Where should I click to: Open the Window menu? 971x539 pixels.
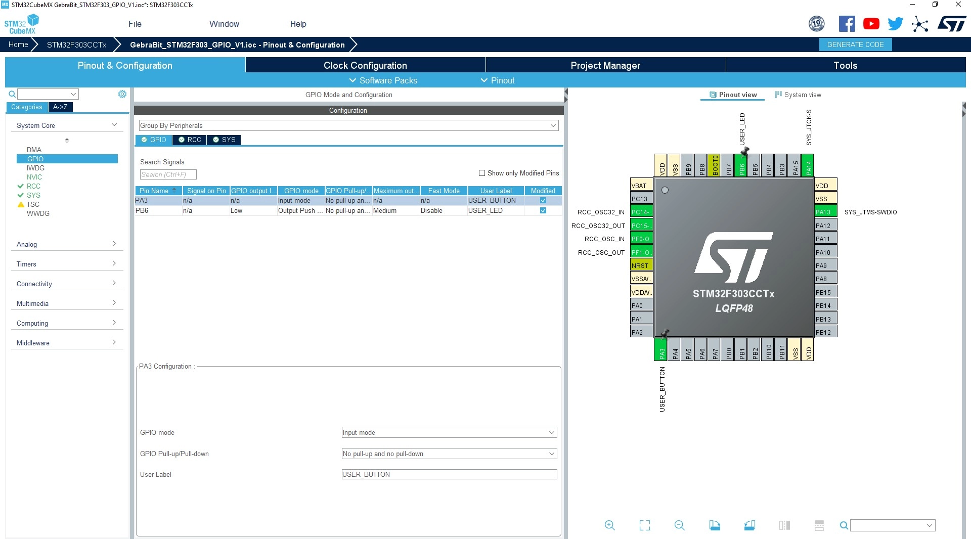224,24
